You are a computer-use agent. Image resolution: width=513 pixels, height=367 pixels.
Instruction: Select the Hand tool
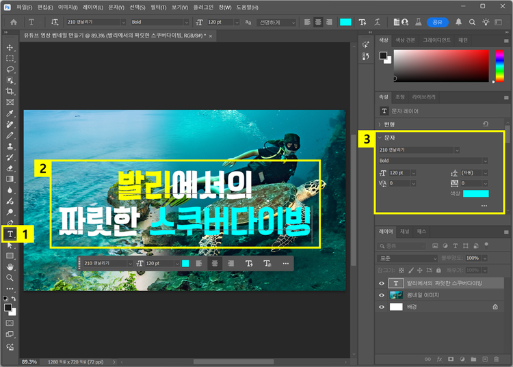point(10,267)
